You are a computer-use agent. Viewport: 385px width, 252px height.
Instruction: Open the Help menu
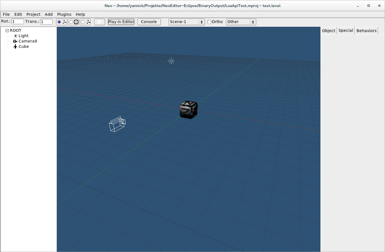80,14
